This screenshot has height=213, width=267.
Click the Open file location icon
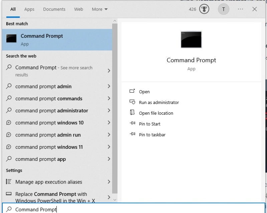click(x=132, y=113)
